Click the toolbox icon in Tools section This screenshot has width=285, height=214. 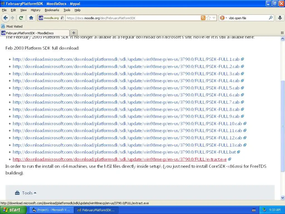[x=17, y=193]
